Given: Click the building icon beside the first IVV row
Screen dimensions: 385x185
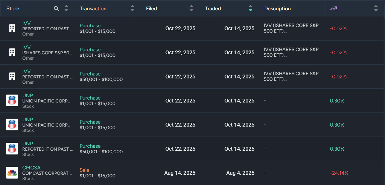Looking at the screenshot, I should tap(12, 28).
